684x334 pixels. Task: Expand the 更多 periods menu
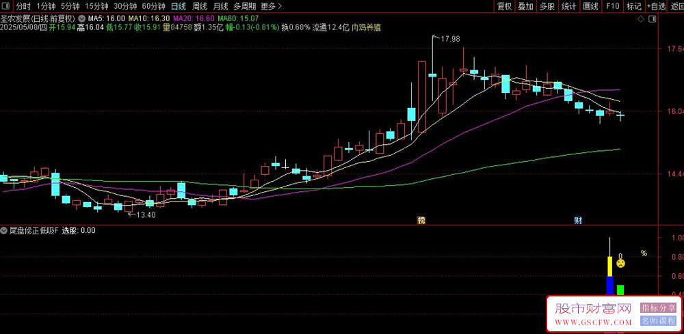(271, 6)
